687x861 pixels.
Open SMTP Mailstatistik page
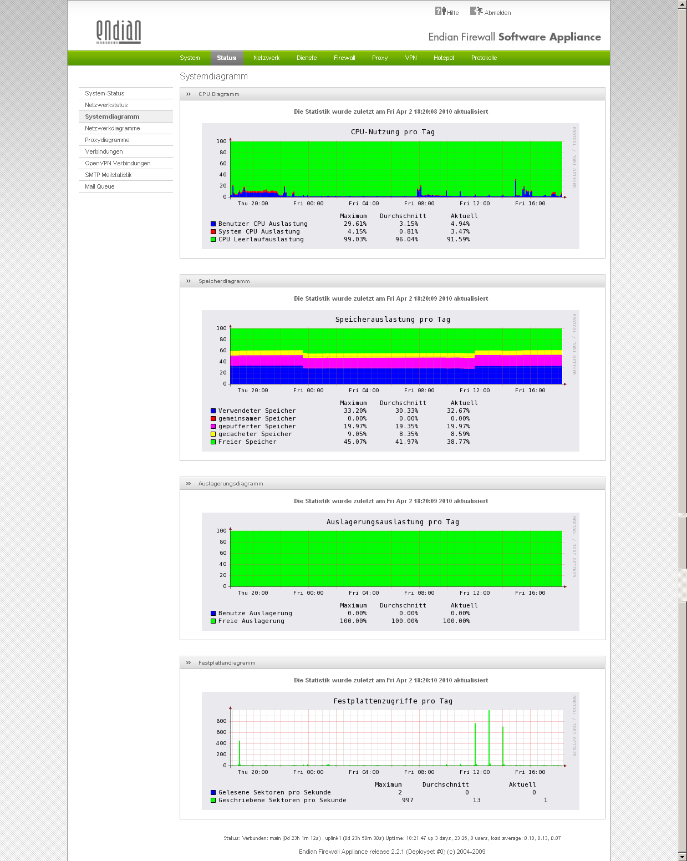point(108,175)
